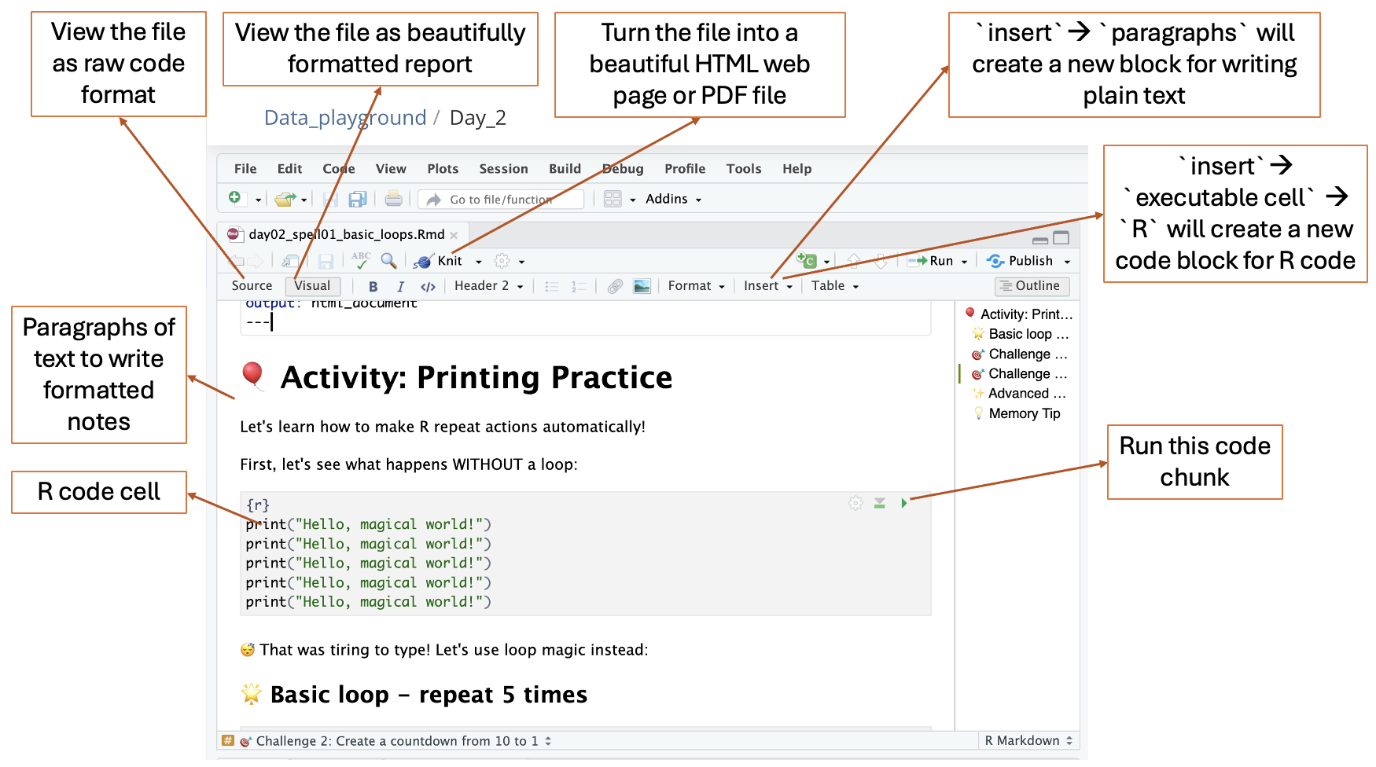Toggle bold text formatting
1376x767 pixels.
pyautogui.click(x=373, y=286)
